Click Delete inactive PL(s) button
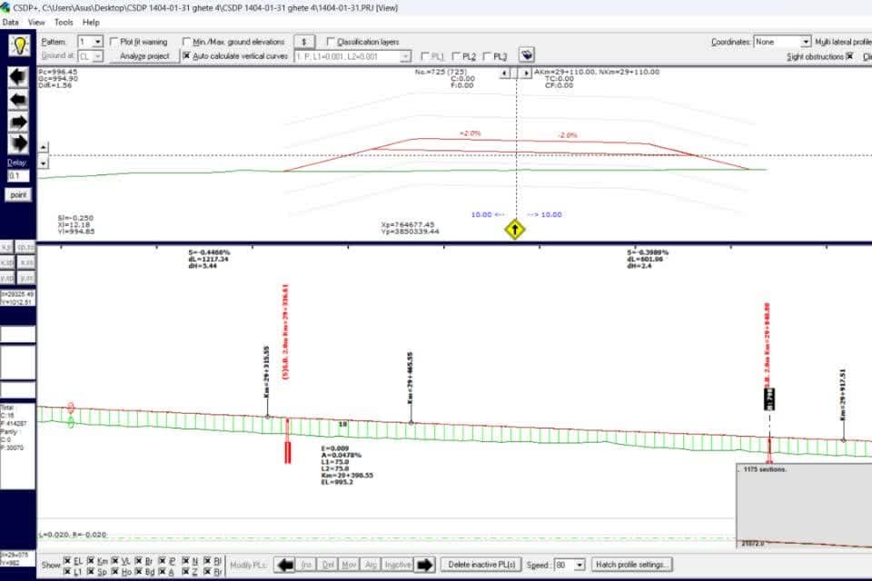Screen dimensions: 872x581 pyautogui.click(x=481, y=565)
